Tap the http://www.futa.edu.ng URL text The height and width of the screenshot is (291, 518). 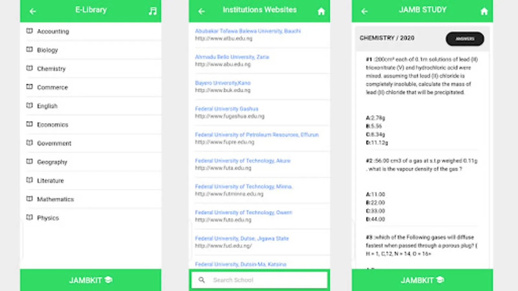223,168
